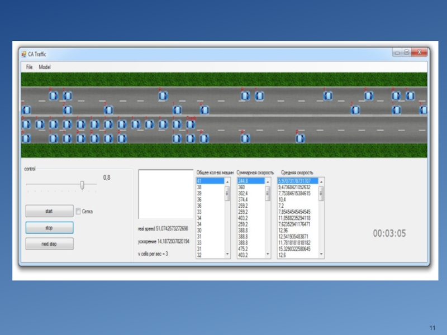447x335 pixels.
Task: Select 244,8 in the Суммарная скорость list
Action: (x=250, y=181)
